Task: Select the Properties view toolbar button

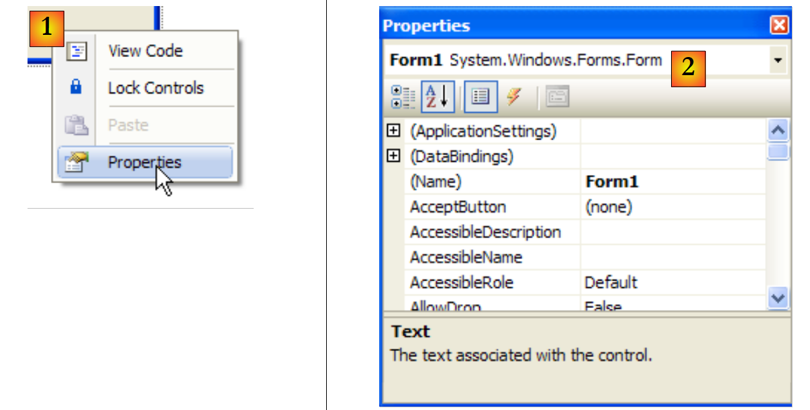Action: point(480,98)
